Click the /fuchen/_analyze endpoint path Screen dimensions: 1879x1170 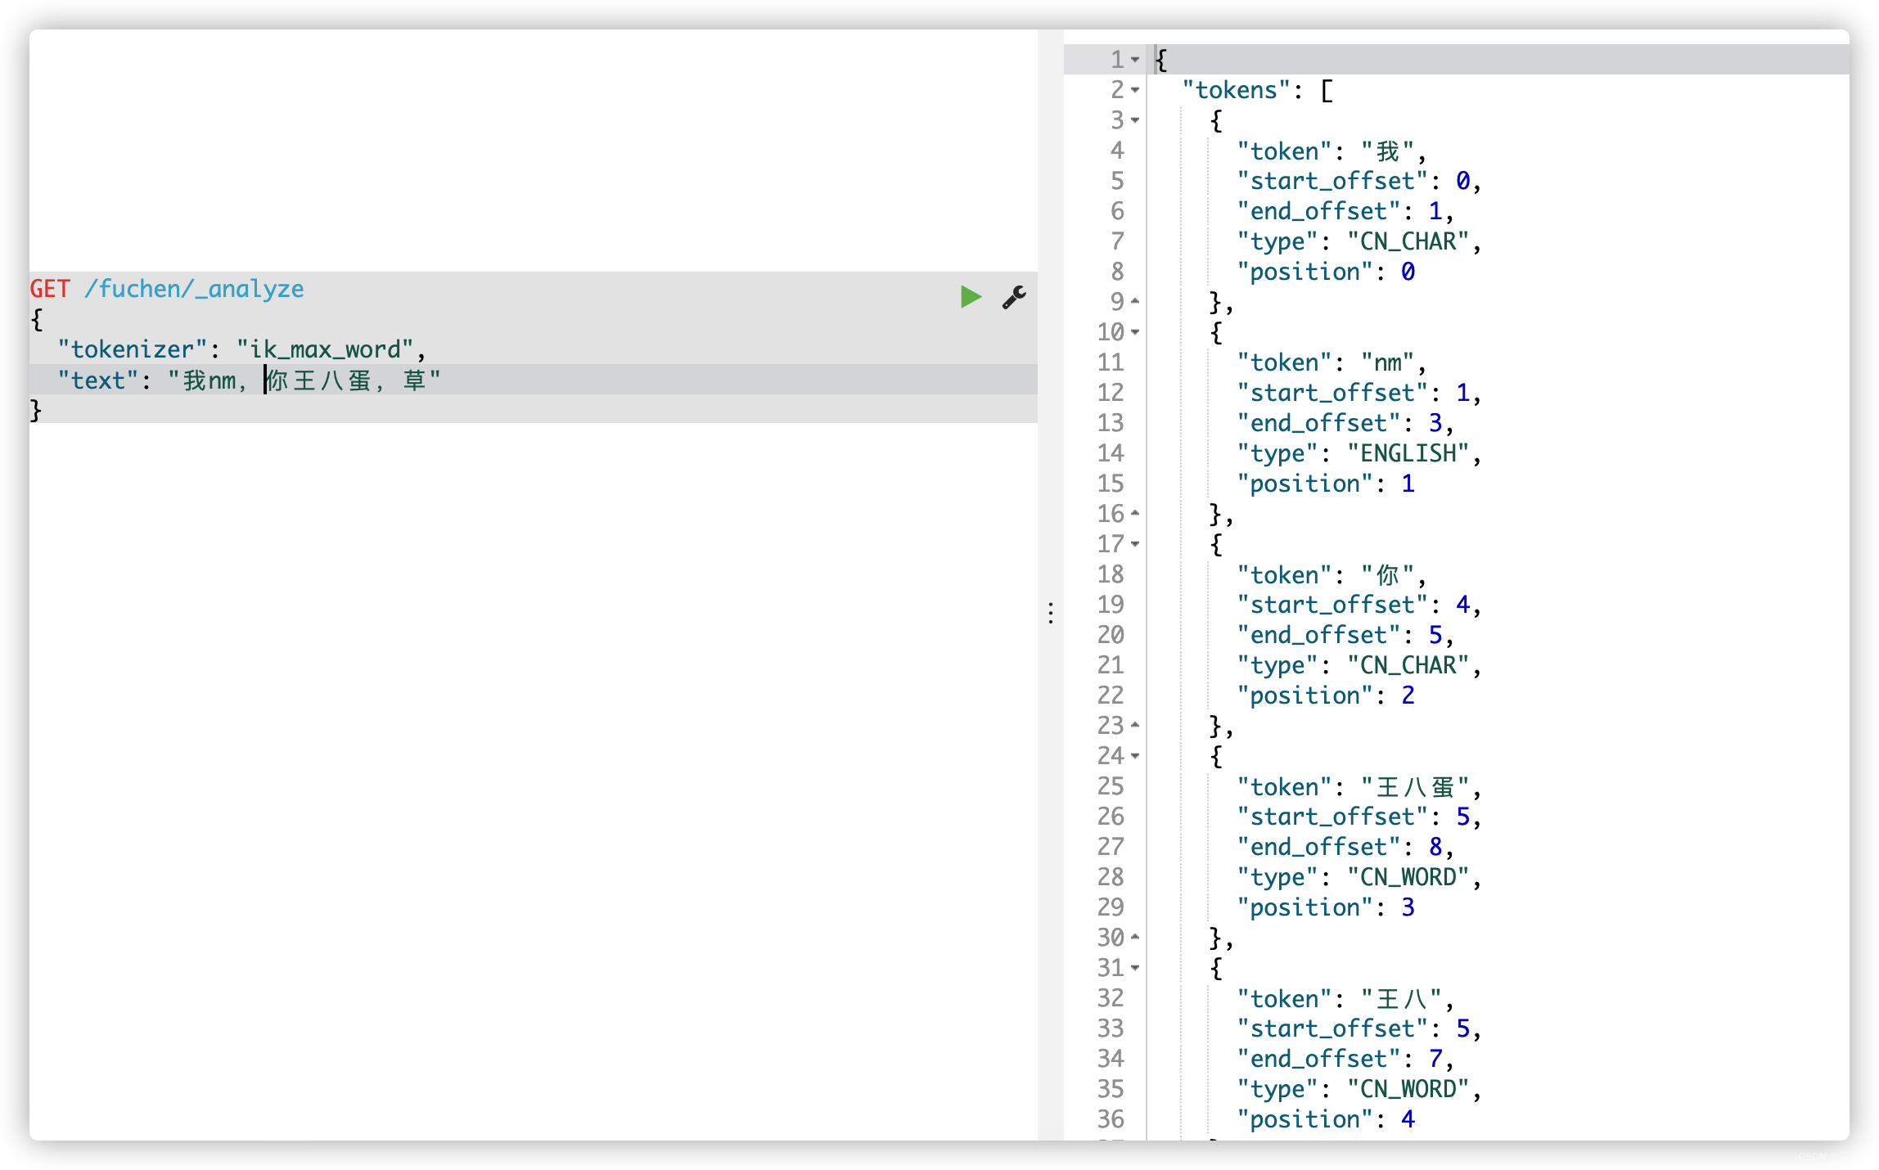pos(194,289)
